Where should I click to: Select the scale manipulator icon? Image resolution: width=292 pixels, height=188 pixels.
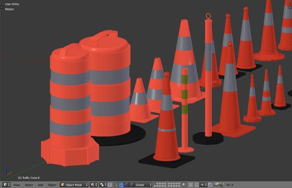(131, 185)
